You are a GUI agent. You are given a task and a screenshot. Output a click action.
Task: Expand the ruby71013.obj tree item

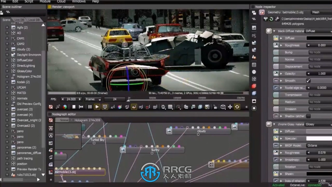(x=7, y=175)
